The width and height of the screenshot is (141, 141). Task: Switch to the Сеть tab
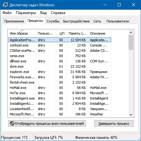point(97,21)
